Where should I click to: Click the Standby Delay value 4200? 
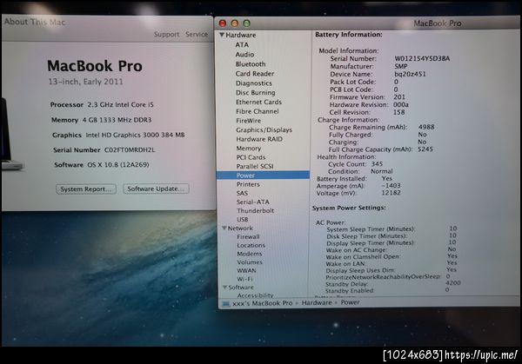453,282
